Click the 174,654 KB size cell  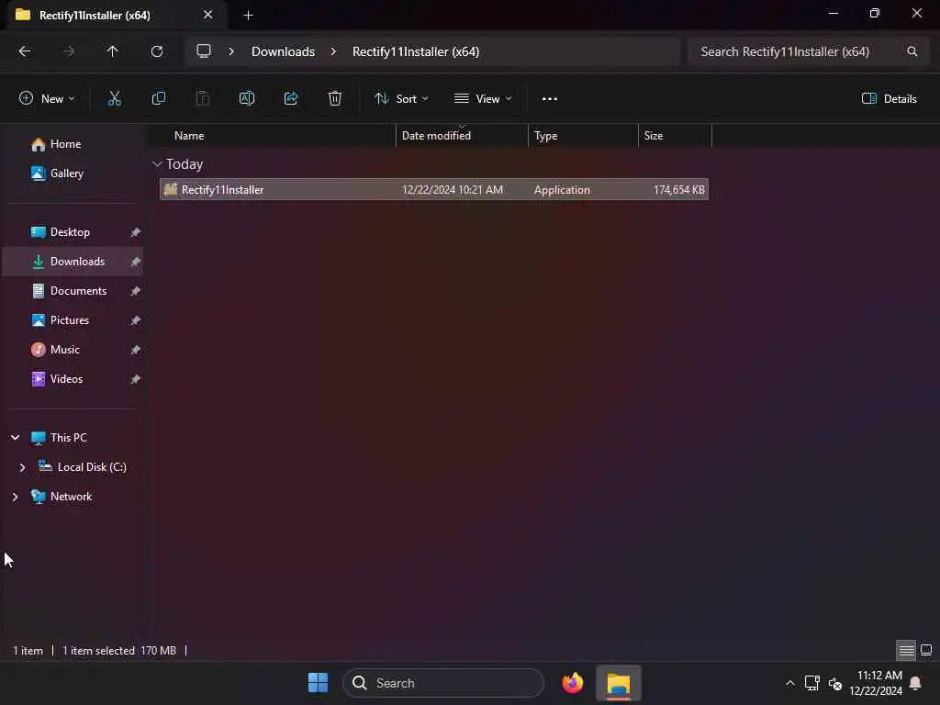click(678, 189)
